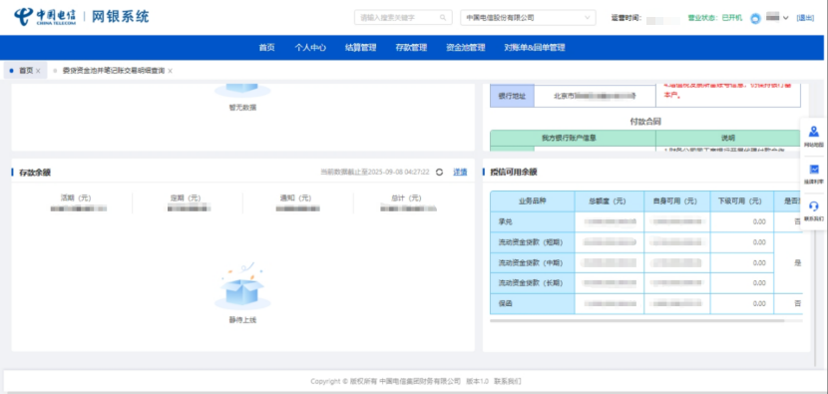The height and width of the screenshot is (394, 828).
Task: Click the 付款合同 heading
Action: click(645, 122)
